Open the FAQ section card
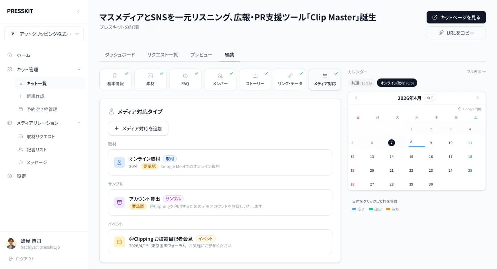This screenshot has height=269, width=497. tap(185, 80)
